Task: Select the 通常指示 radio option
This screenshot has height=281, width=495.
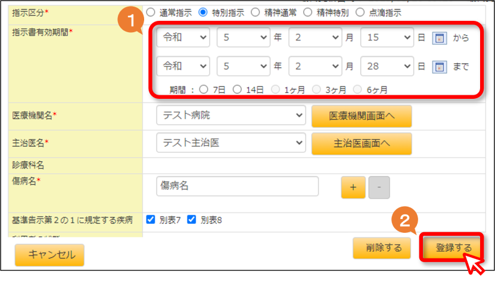Action: click(x=151, y=13)
